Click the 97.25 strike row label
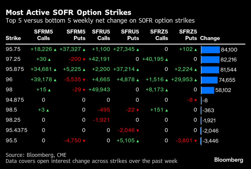Viewport: 251px width, 169px height. coord(12,60)
